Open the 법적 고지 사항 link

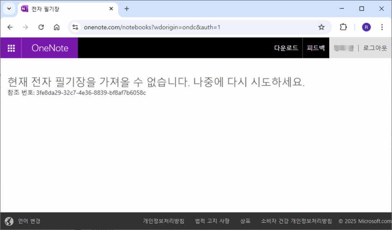click(x=212, y=221)
